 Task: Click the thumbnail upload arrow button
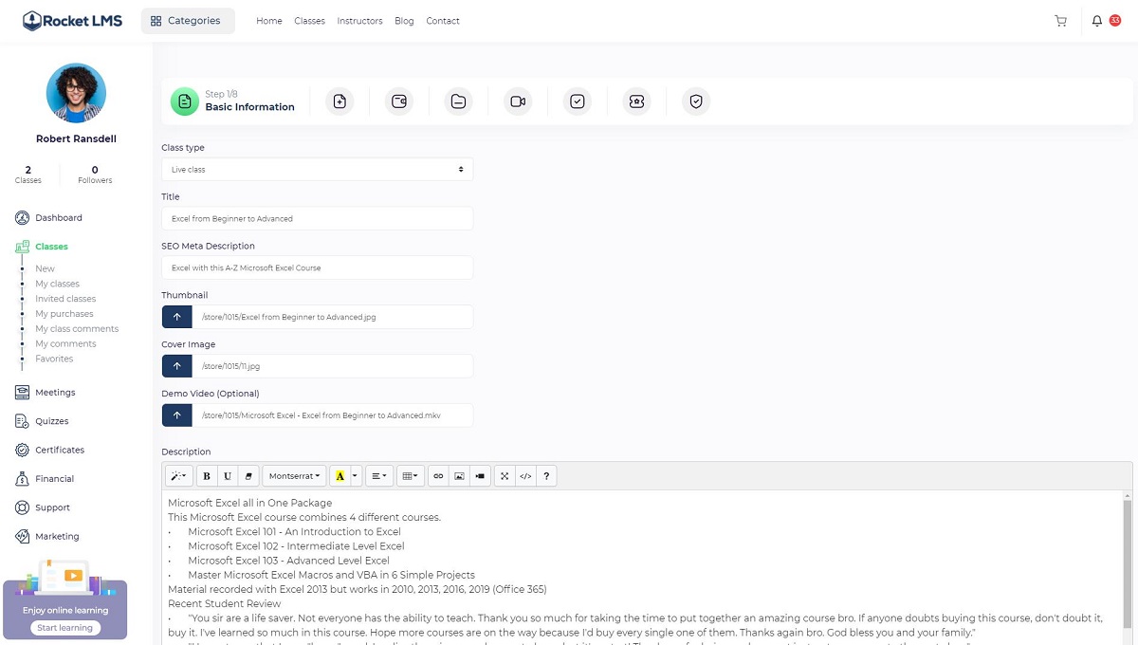click(177, 317)
